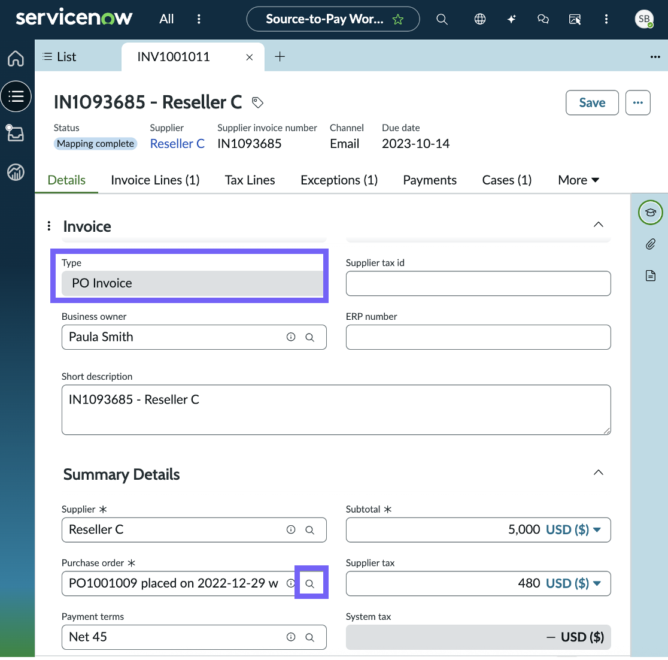The width and height of the screenshot is (668, 660).
Task: Show info for Business owner Paula Smith
Action: (291, 337)
